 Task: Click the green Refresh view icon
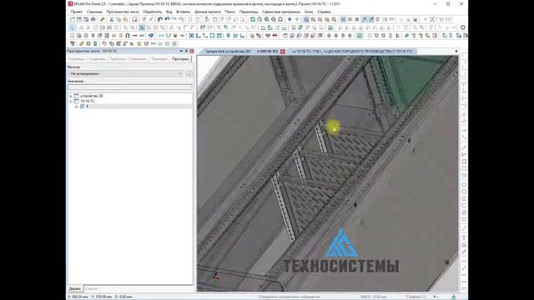pyautogui.click(x=253, y=19)
